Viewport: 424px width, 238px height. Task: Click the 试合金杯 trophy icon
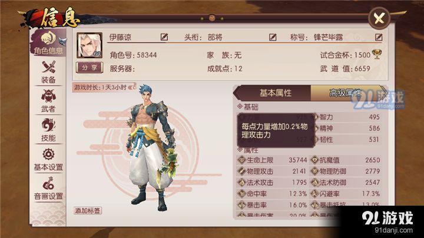click(377, 54)
